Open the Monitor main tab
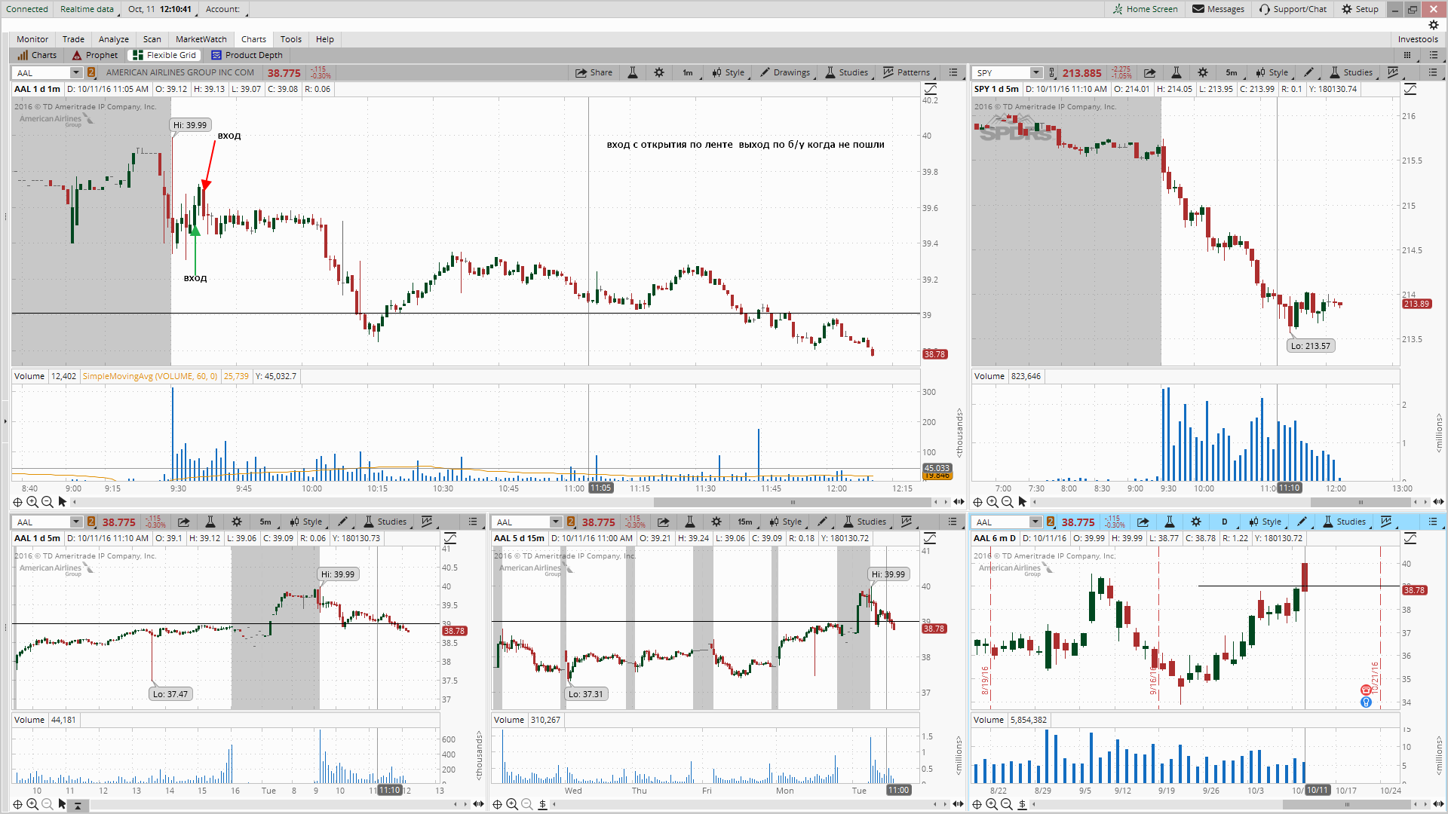Viewport: 1448px width, 814px height. tap(32, 39)
